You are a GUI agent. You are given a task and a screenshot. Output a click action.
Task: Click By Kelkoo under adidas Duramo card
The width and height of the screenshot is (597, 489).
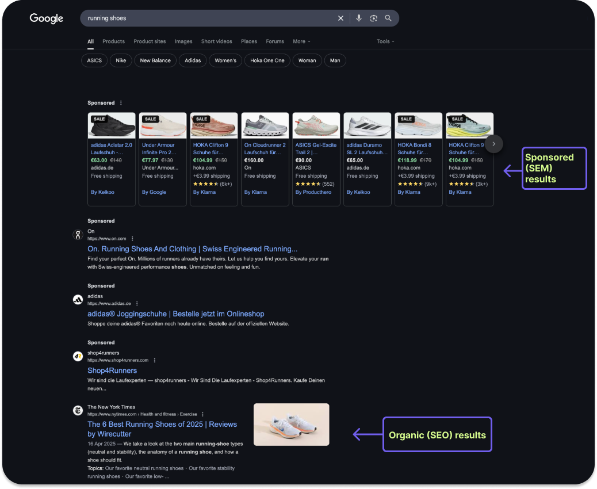point(358,192)
